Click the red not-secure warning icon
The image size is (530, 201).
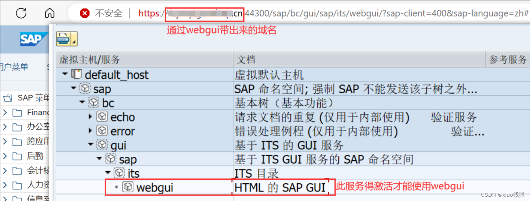coord(85,14)
